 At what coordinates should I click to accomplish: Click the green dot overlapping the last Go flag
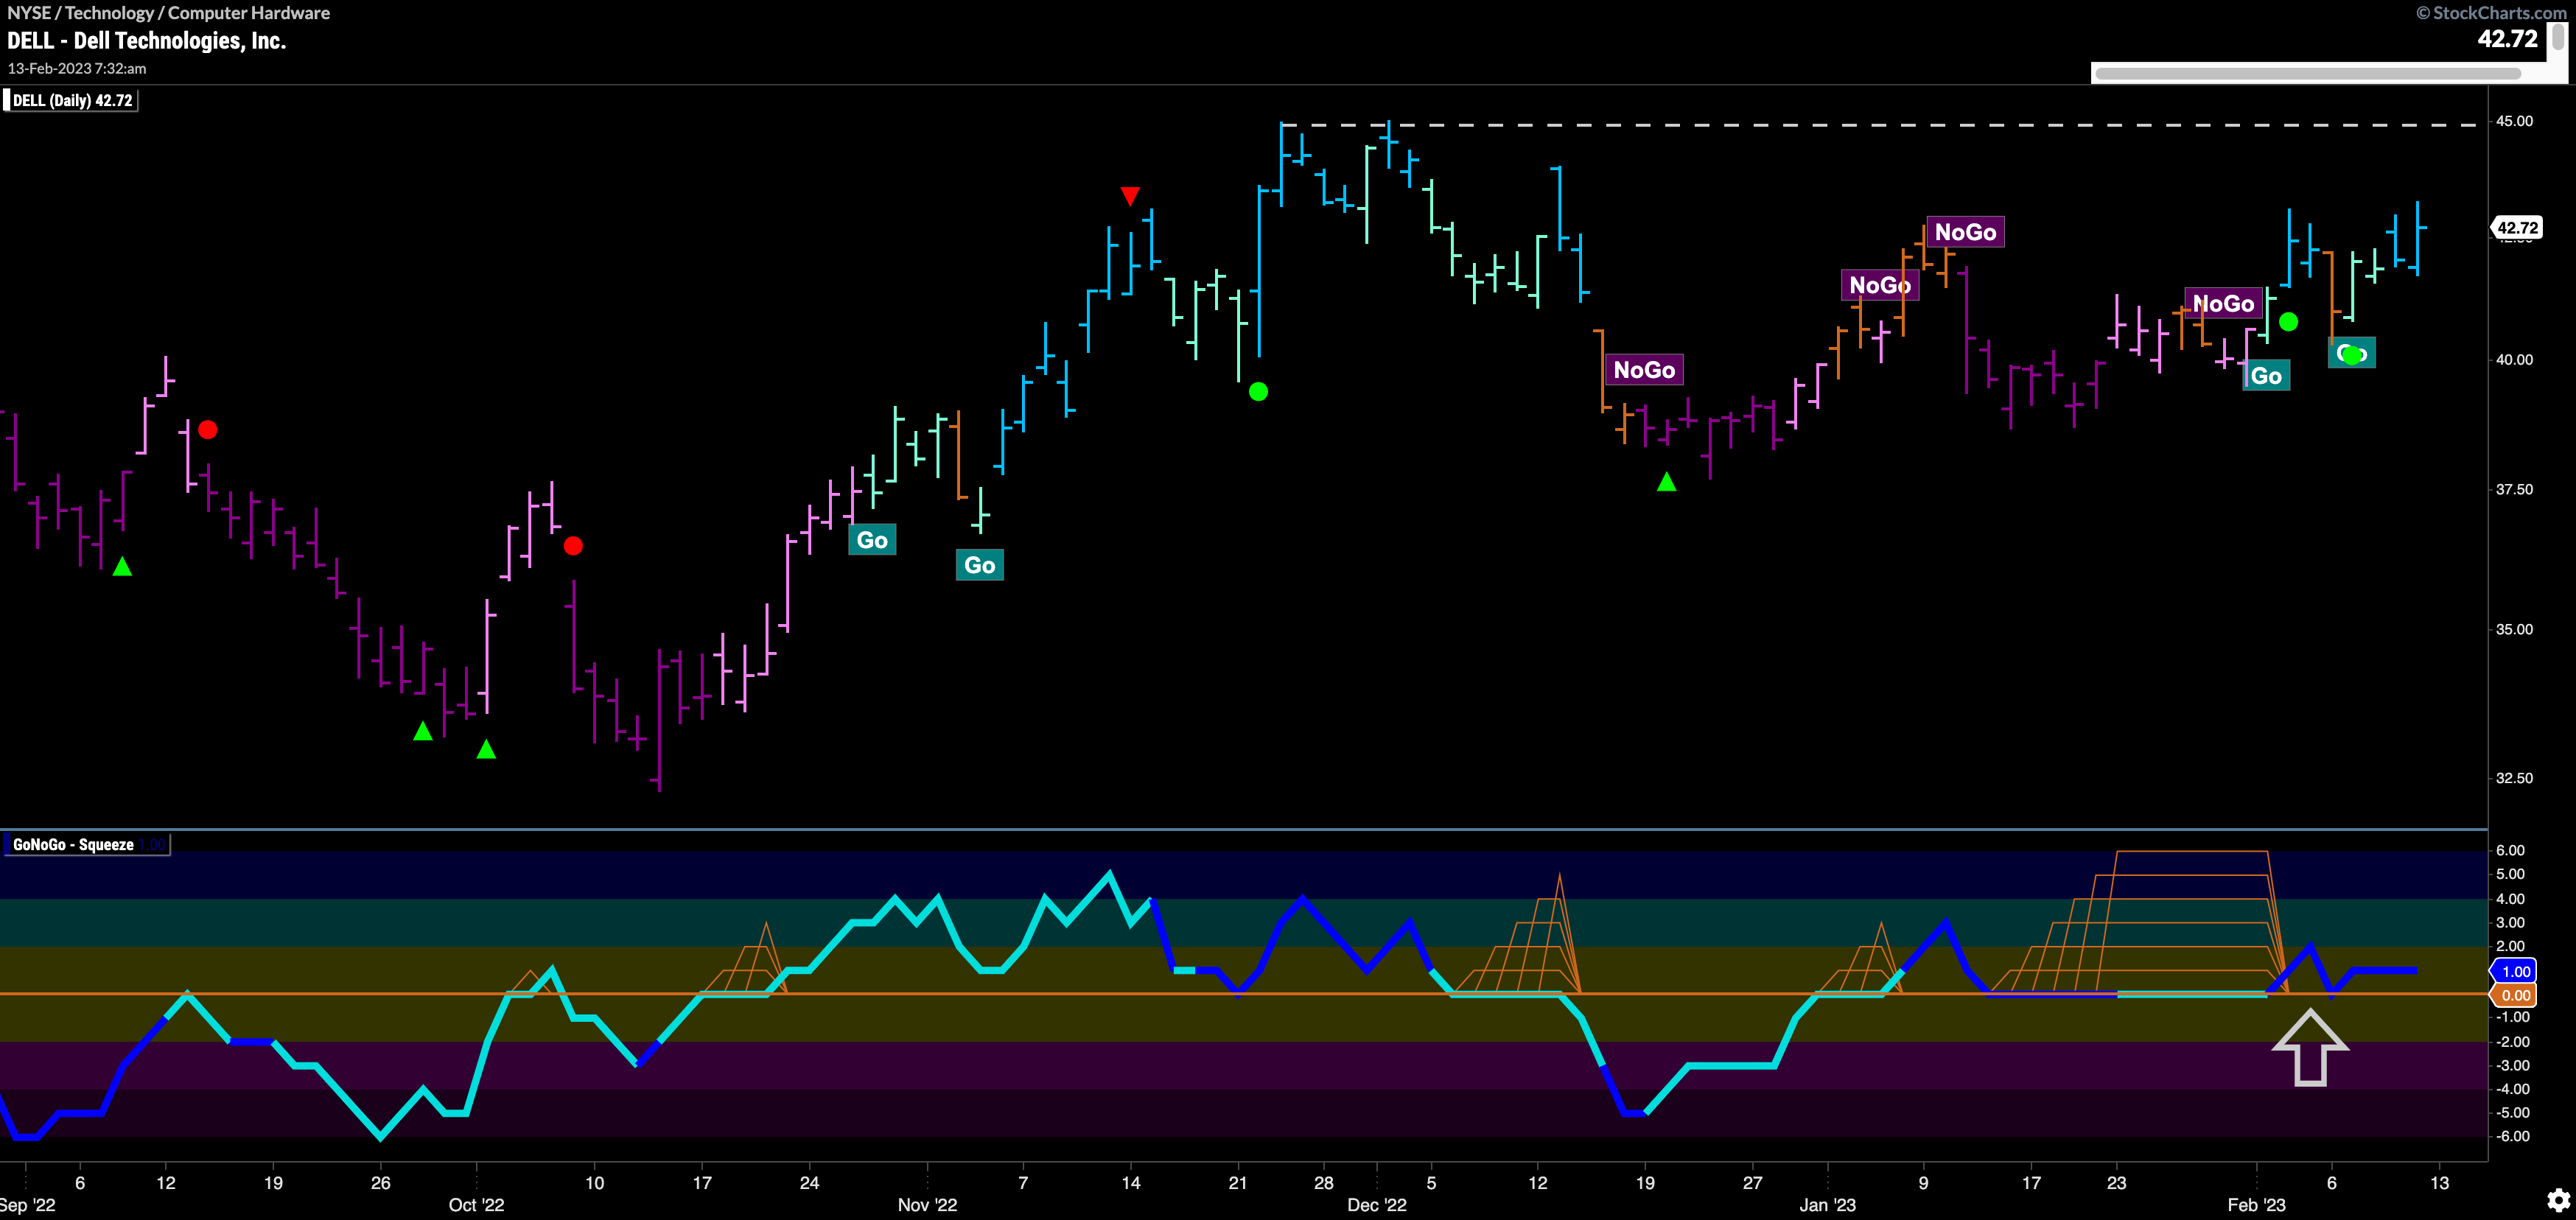2351,354
